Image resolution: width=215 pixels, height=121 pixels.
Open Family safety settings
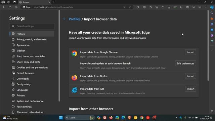point(32,84)
